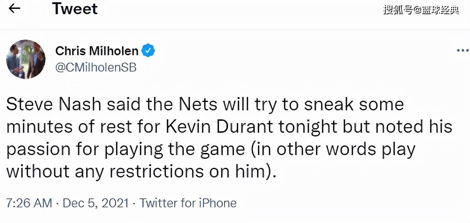This screenshot has width=470, height=223.
Task: Go back using the left arrow
Action: pos(14,9)
